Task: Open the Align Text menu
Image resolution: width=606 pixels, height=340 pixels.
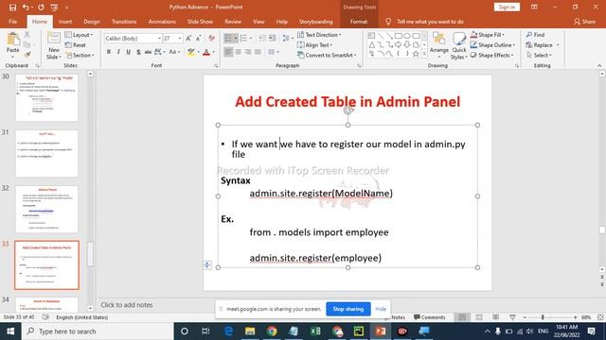Action: tap(315, 44)
